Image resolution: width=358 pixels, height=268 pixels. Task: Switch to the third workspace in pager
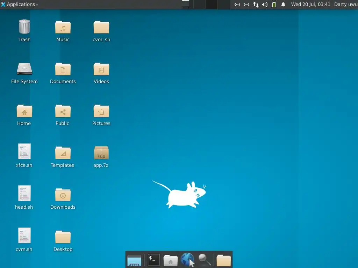point(212,5)
